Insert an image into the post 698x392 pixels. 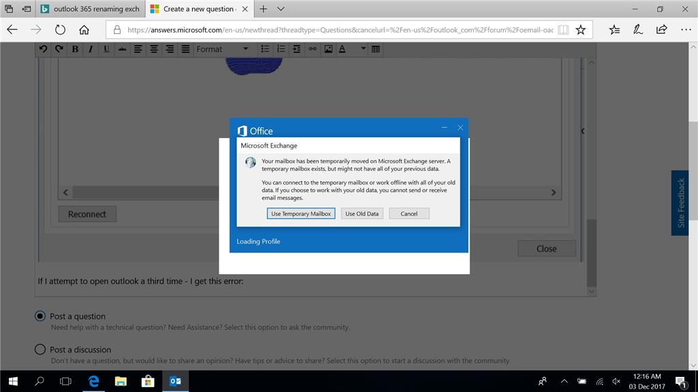(x=328, y=49)
